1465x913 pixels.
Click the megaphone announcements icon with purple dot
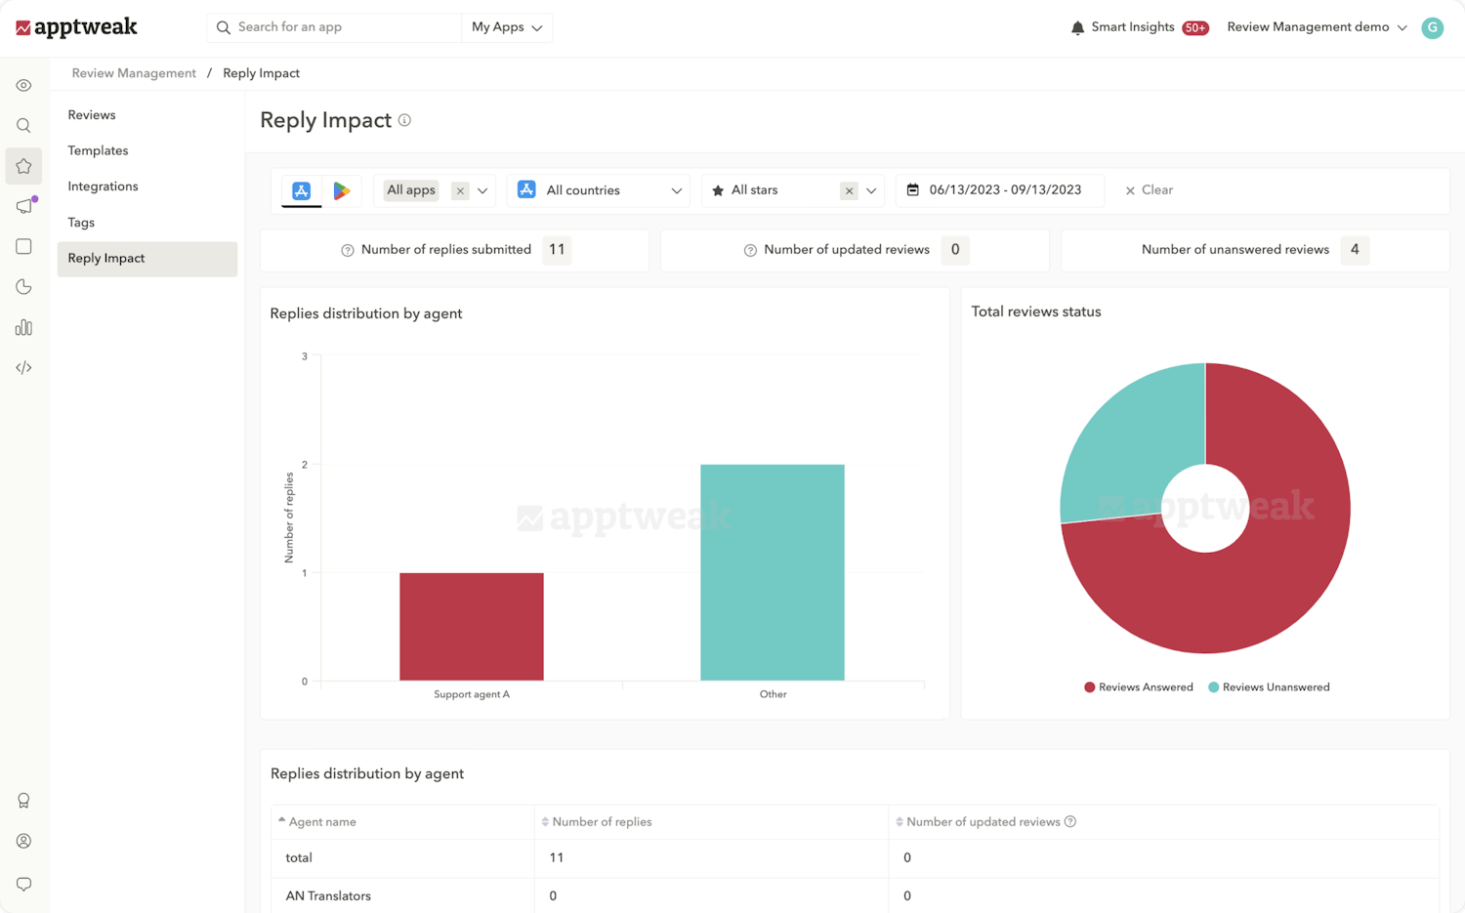tap(23, 206)
